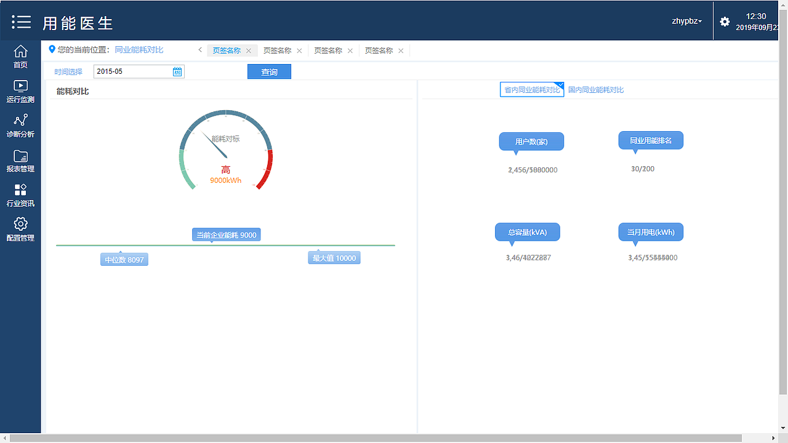Viewport: 788px width, 443px height.
Task: Close the first 页签名称 tab
Action: point(249,50)
